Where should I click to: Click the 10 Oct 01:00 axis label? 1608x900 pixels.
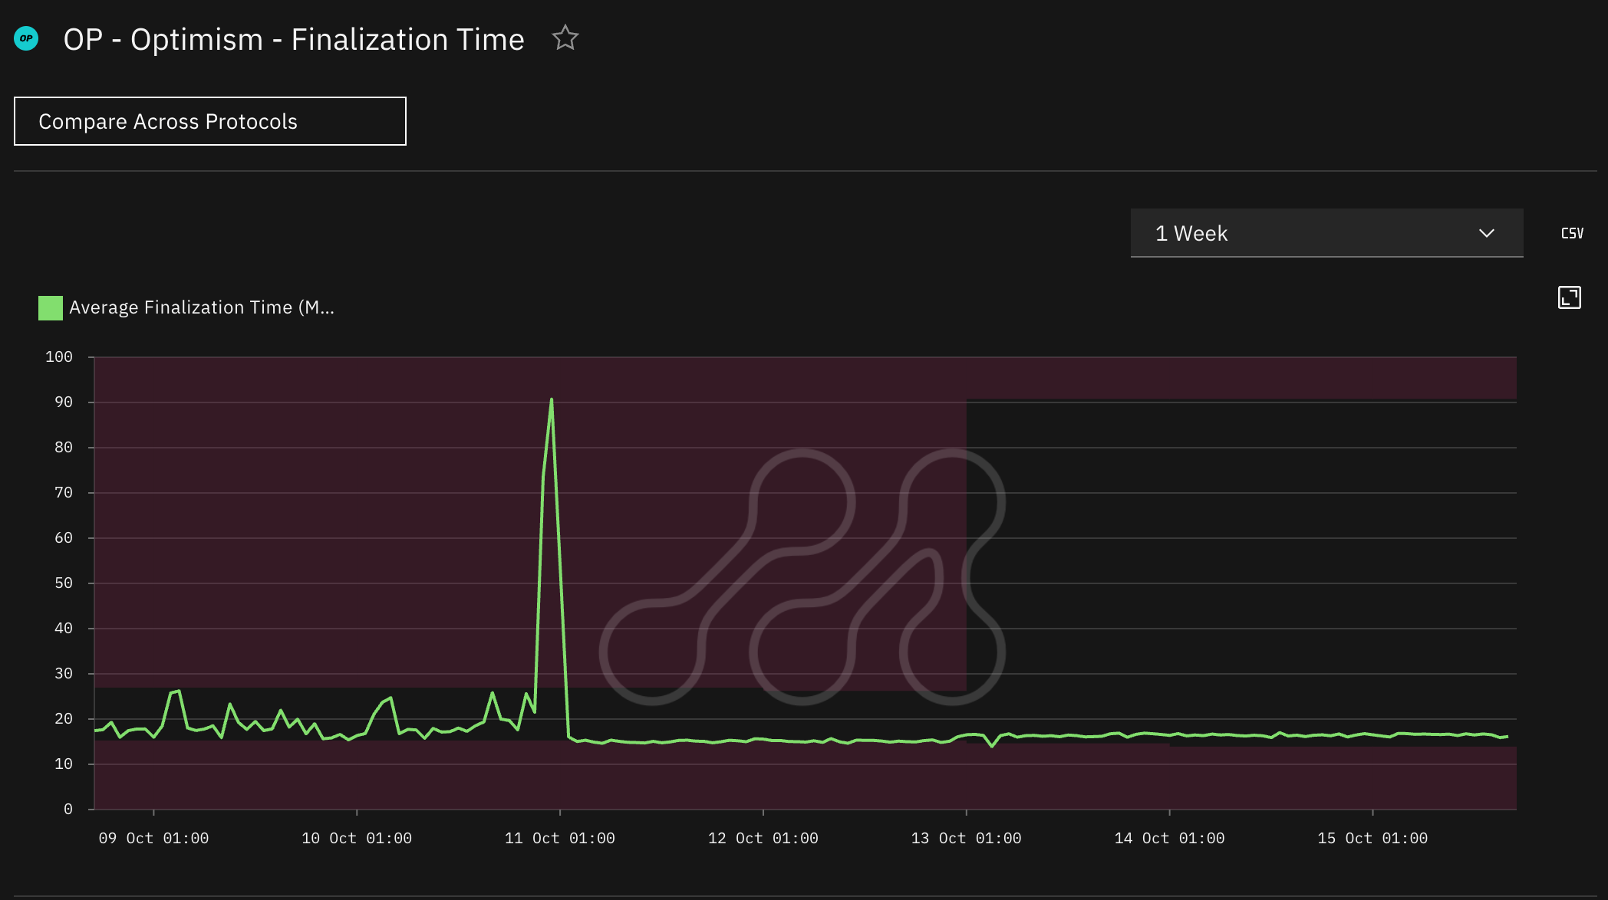(357, 838)
